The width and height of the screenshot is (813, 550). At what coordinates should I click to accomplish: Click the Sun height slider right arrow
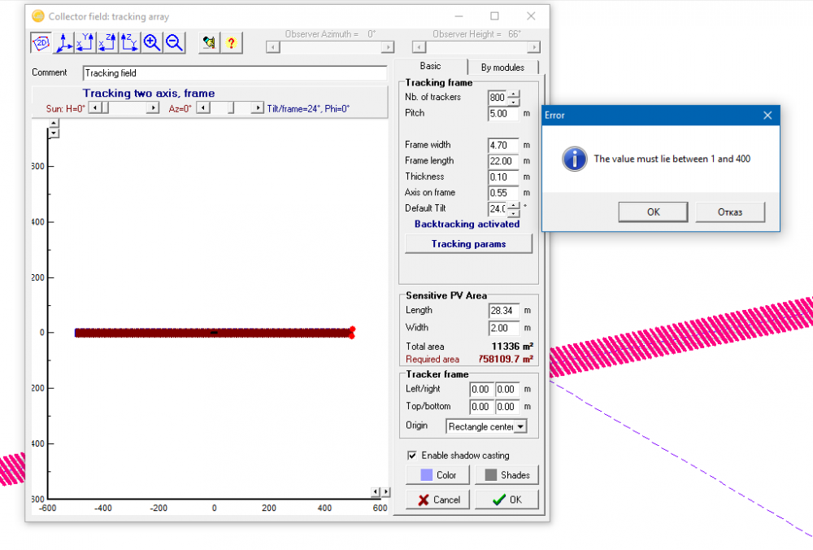(153, 108)
